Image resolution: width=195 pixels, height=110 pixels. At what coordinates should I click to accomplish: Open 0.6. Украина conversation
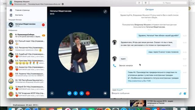pyautogui.click(x=27, y=75)
